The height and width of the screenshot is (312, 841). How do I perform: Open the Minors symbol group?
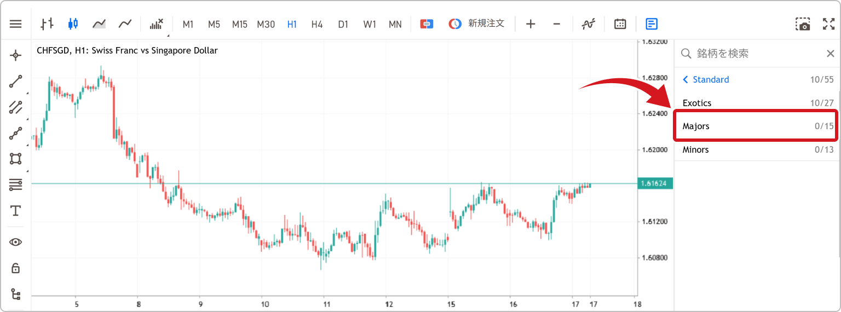[757, 149]
